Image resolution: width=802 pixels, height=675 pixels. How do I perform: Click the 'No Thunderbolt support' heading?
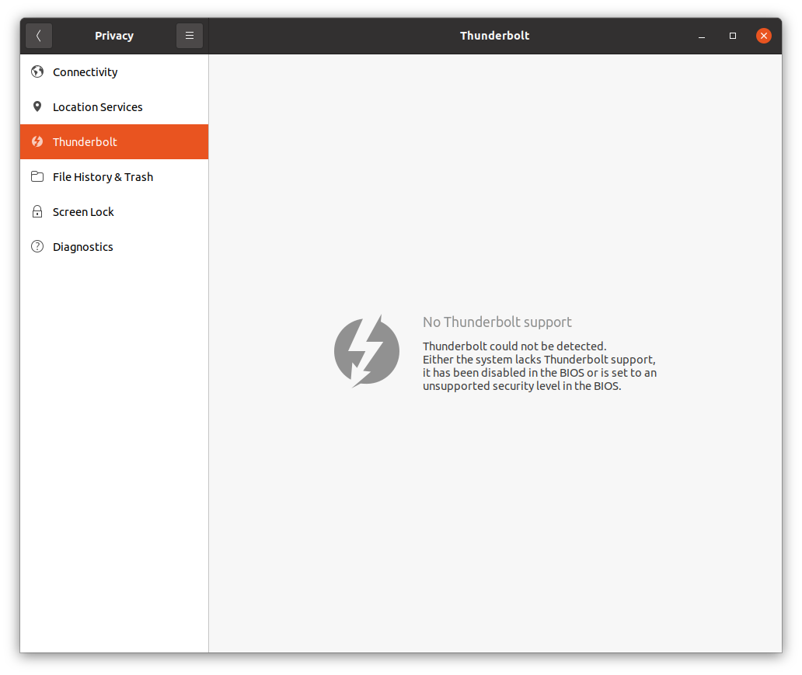pos(497,322)
